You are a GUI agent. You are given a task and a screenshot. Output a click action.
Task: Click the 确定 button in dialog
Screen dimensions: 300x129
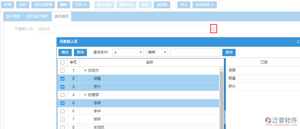point(65,52)
